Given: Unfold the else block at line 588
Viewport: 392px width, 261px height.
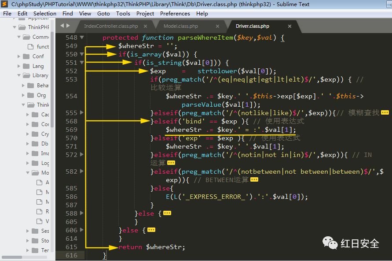Looking at the screenshot, I should click(82, 213).
